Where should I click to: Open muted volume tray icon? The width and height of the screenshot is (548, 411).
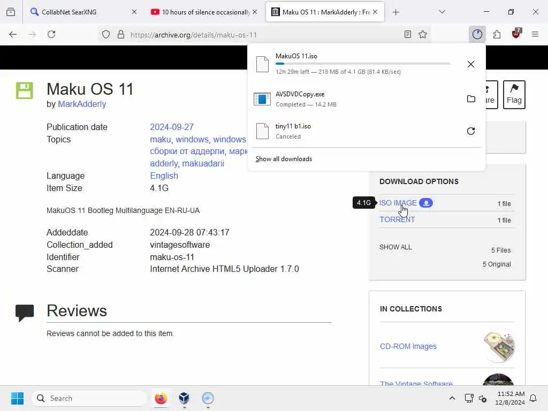coord(483,398)
